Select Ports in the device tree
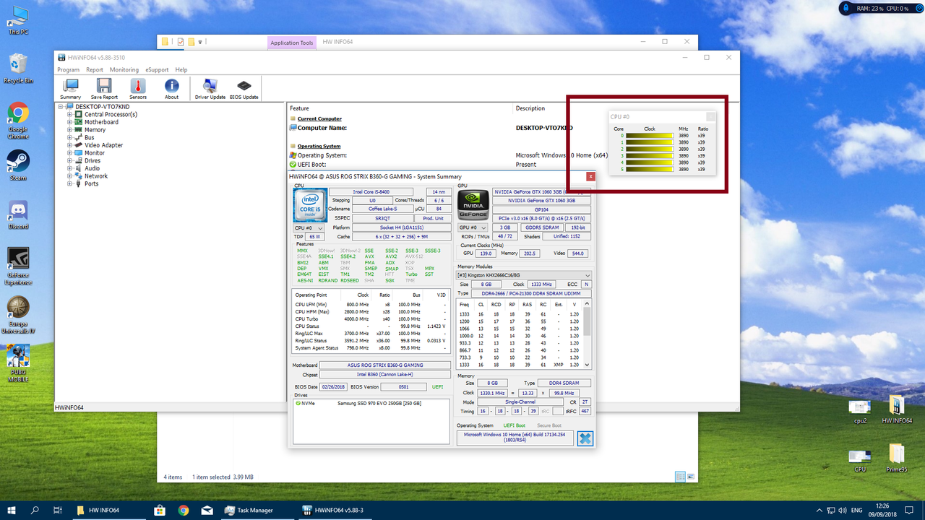Screen dimensions: 925x520 click(x=91, y=183)
